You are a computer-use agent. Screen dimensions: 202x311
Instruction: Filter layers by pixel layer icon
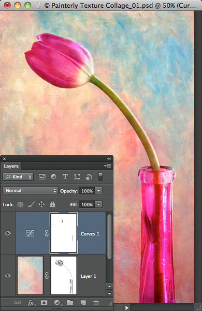click(x=42, y=177)
